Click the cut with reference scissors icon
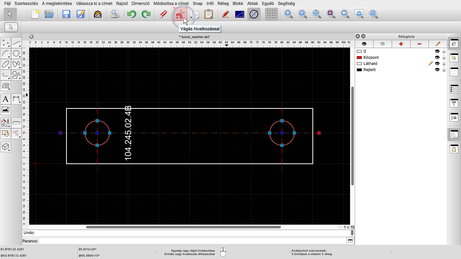461x259 pixels. click(180, 14)
